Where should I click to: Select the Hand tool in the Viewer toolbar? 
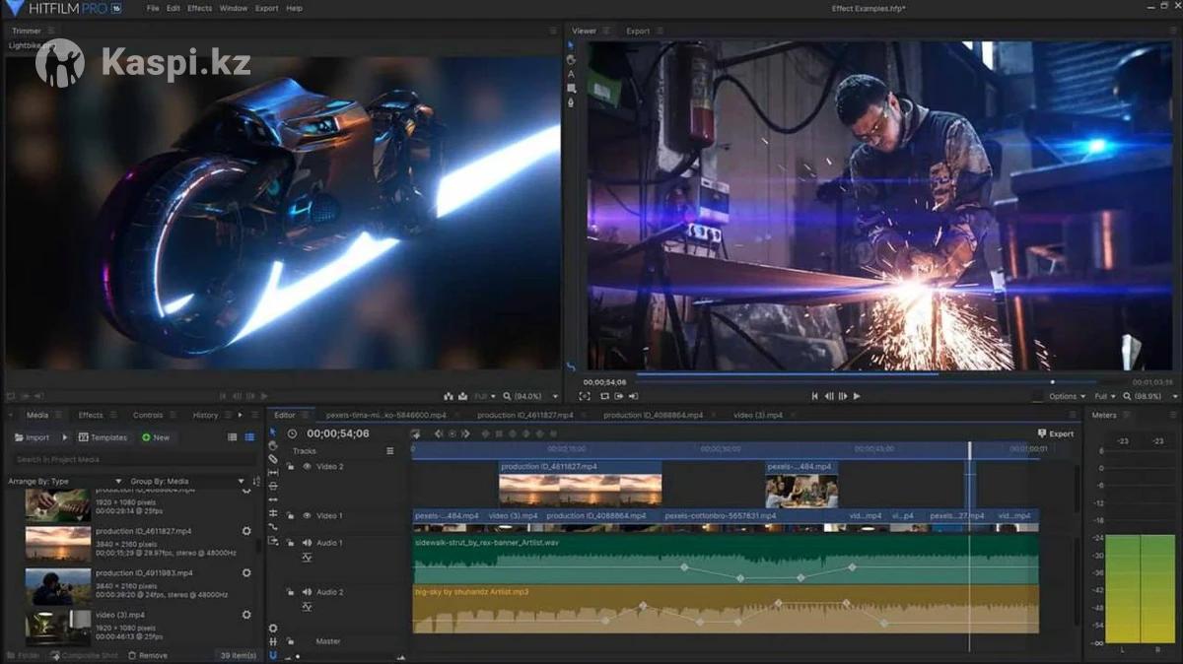point(571,59)
